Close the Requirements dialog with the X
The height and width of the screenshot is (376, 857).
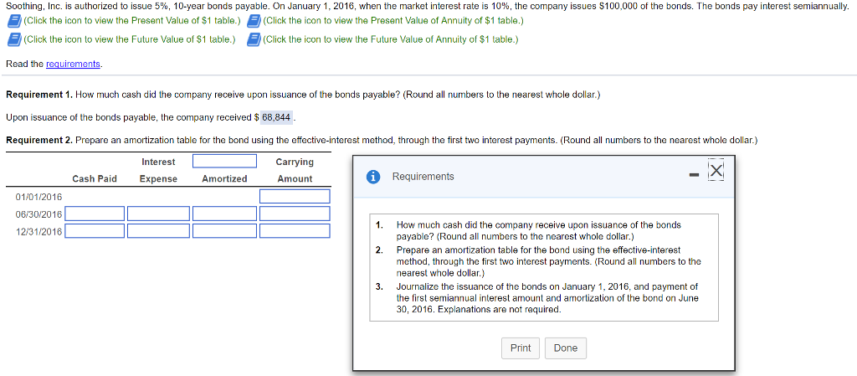[716, 171]
